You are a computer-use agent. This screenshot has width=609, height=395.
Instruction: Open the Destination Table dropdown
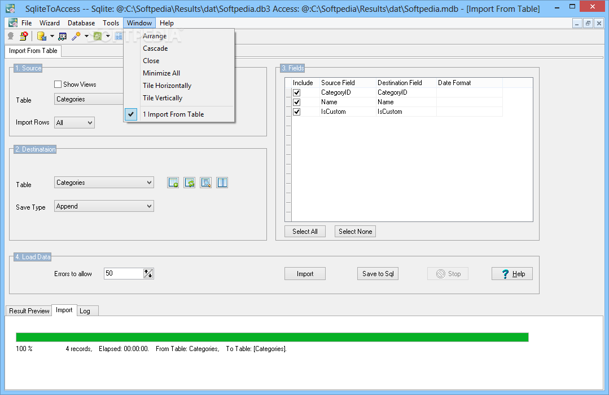(104, 183)
